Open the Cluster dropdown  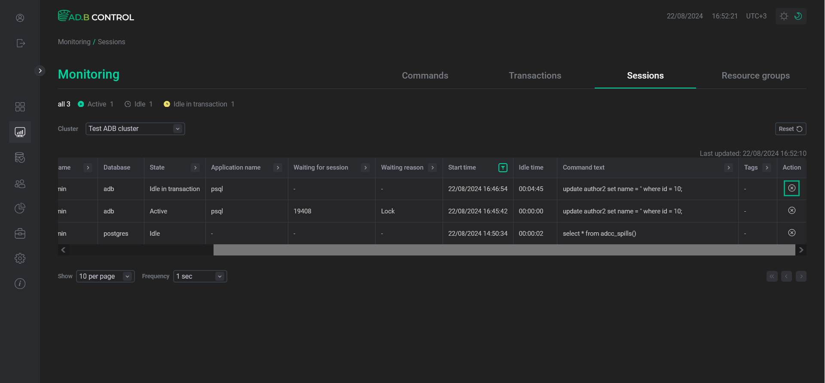pyautogui.click(x=135, y=129)
